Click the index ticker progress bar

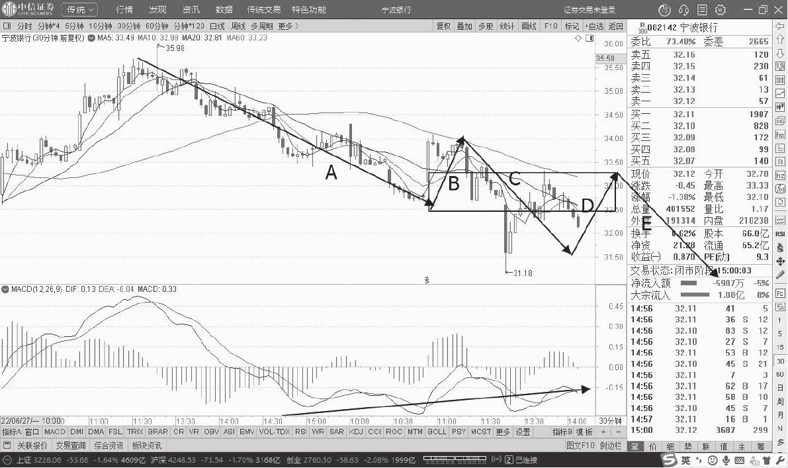(x=455, y=459)
